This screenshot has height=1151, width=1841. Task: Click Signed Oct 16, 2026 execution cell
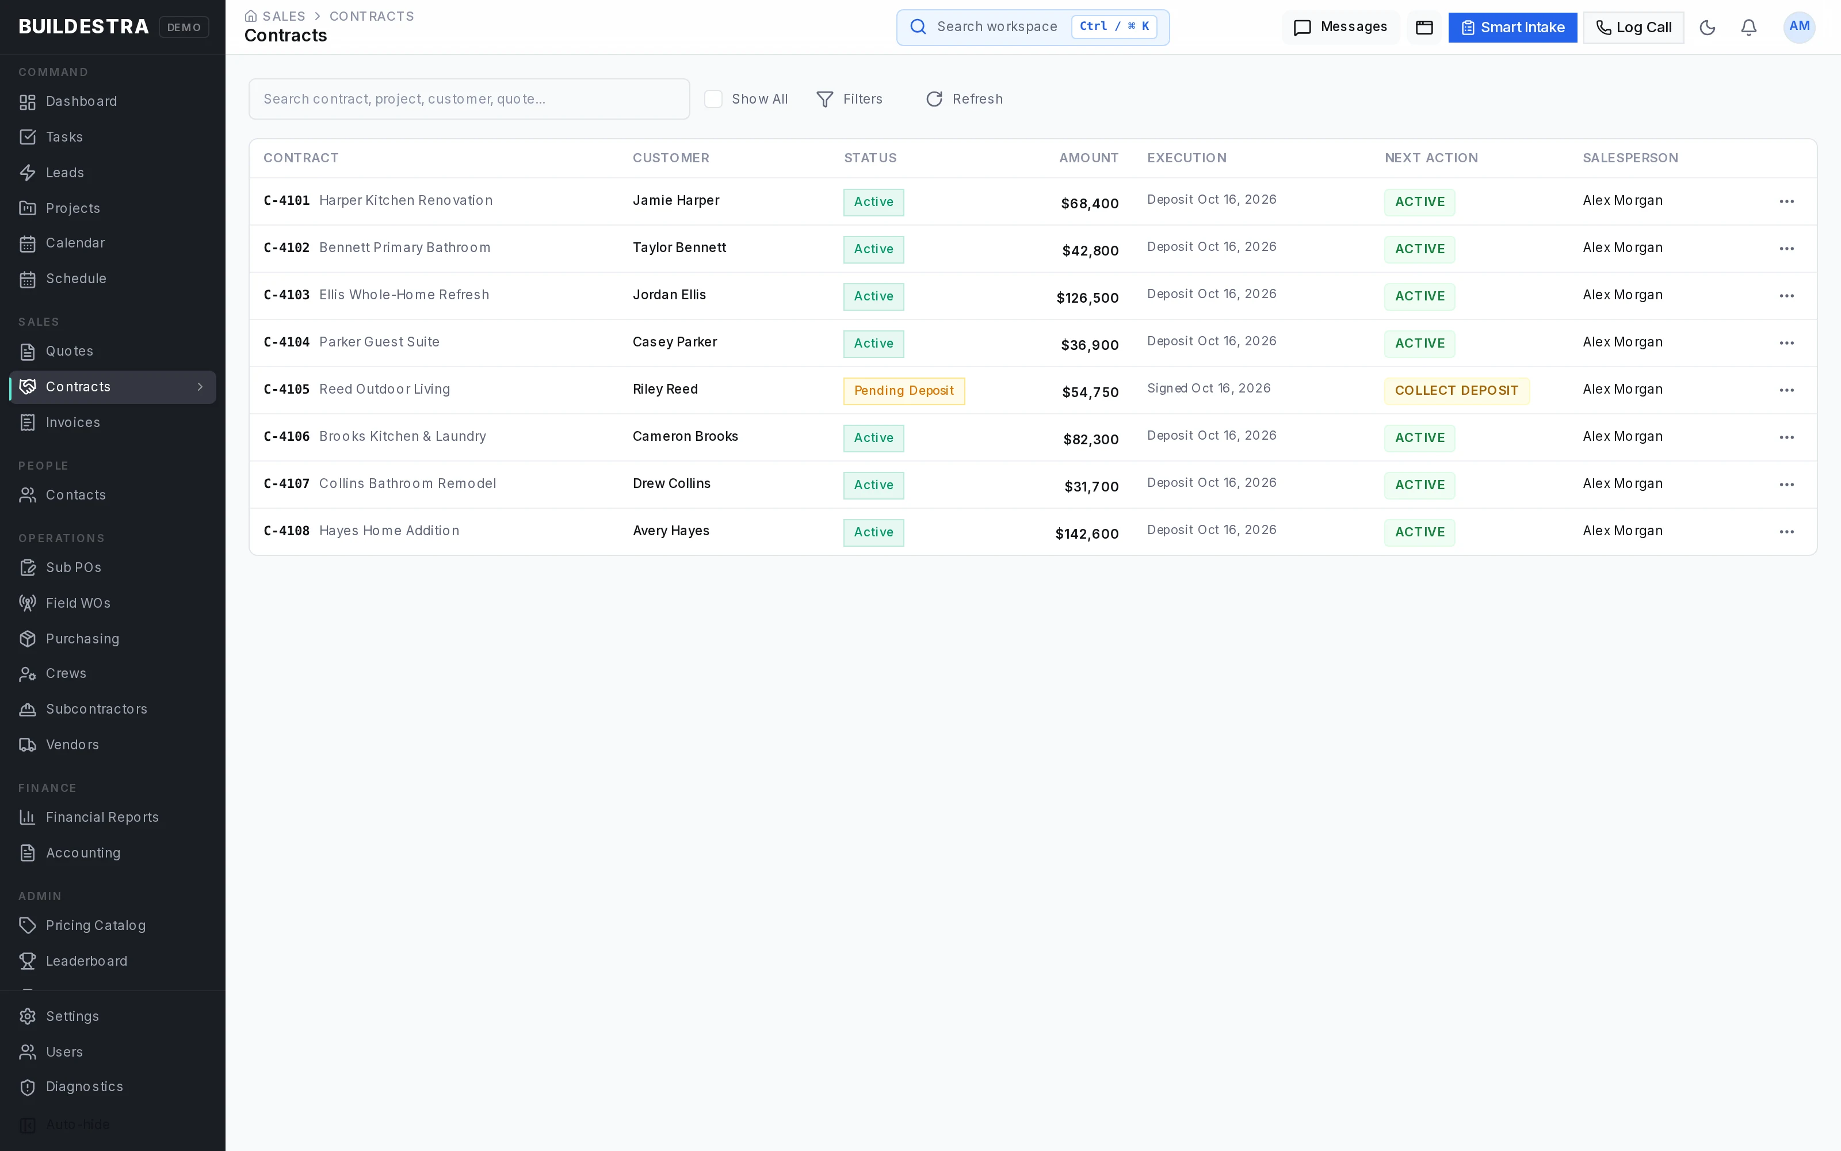(1209, 388)
